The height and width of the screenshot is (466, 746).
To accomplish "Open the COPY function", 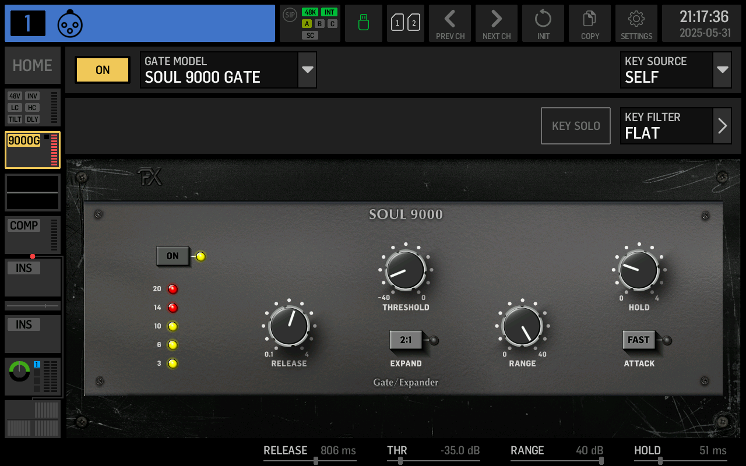I will pyautogui.click(x=590, y=23).
